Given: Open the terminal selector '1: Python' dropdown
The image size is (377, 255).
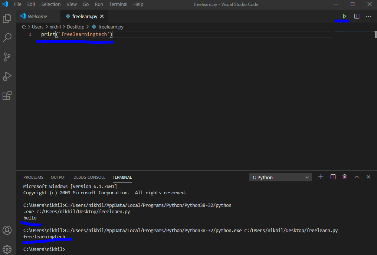Looking at the screenshot, I should [x=281, y=177].
